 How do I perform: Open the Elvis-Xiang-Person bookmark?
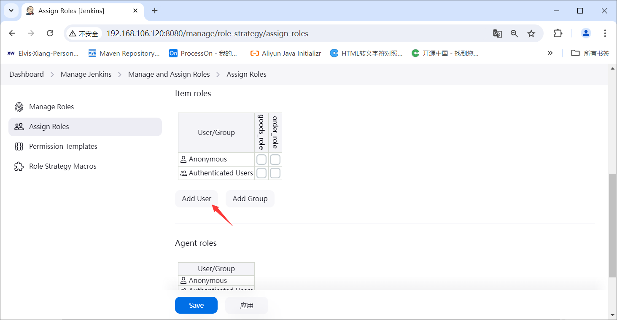point(43,53)
